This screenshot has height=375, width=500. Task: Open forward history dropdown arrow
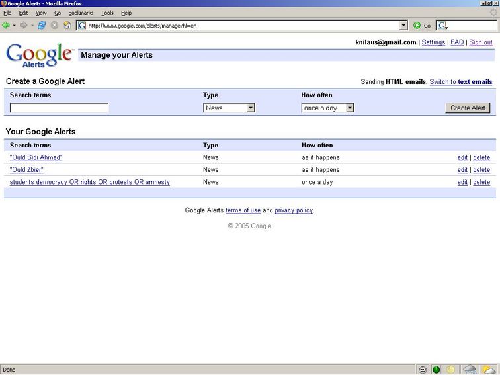point(32,26)
